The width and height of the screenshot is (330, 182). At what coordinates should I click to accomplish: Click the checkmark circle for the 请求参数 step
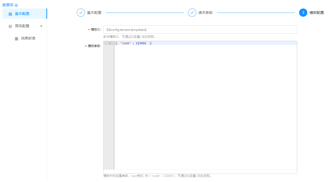192,13
